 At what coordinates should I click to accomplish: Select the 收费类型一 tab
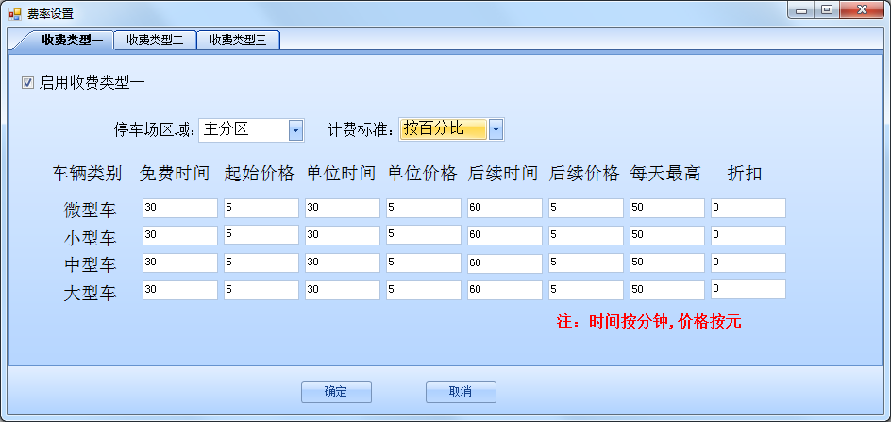coord(65,40)
